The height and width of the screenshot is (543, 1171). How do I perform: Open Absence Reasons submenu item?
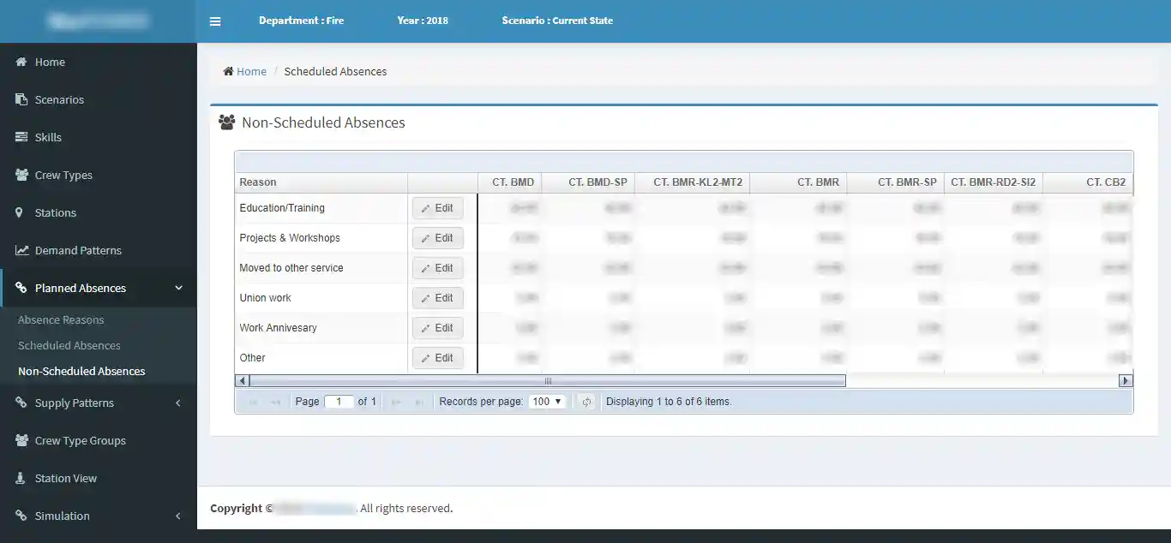click(x=61, y=320)
